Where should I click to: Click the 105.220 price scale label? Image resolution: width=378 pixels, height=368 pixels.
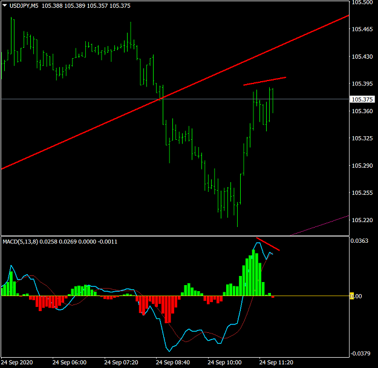pos(362,220)
